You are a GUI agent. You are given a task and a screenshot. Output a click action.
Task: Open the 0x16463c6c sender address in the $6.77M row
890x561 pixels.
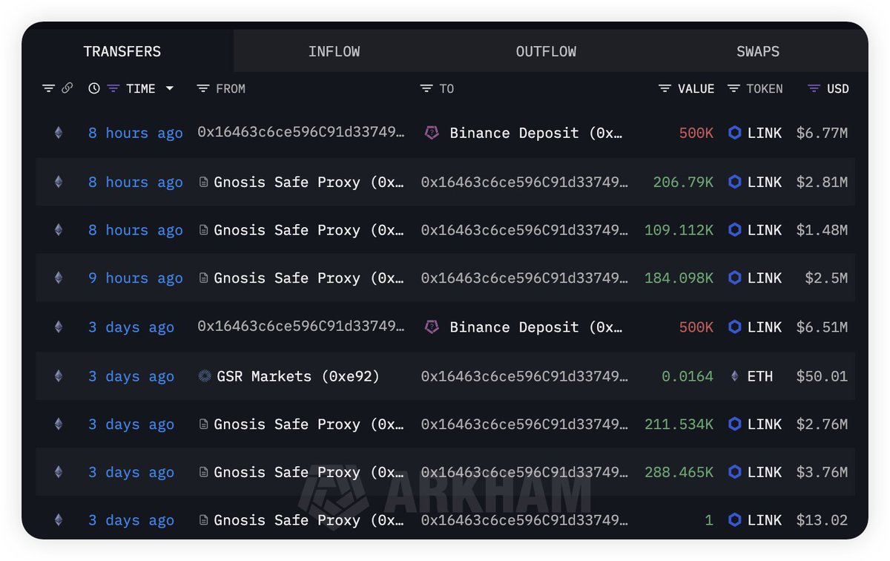tap(301, 133)
